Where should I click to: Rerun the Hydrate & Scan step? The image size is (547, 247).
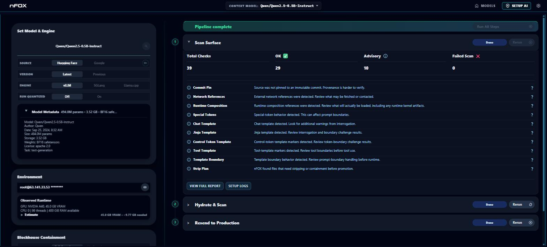pos(522,205)
